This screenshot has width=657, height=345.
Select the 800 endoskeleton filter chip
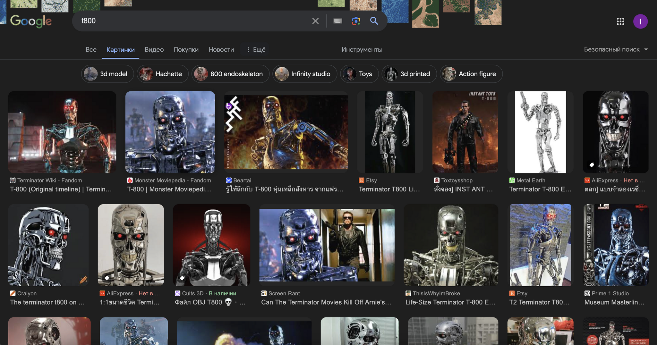pyautogui.click(x=230, y=74)
